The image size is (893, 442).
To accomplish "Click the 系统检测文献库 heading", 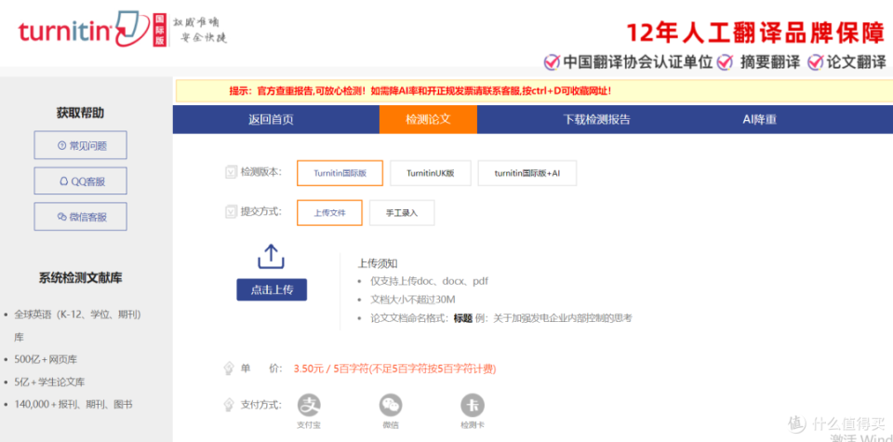I will (80, 278).
